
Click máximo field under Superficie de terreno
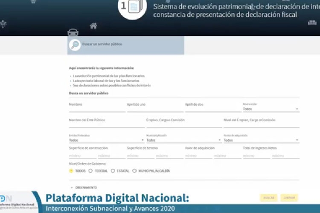pyautogui.click(x=169, y=156)
